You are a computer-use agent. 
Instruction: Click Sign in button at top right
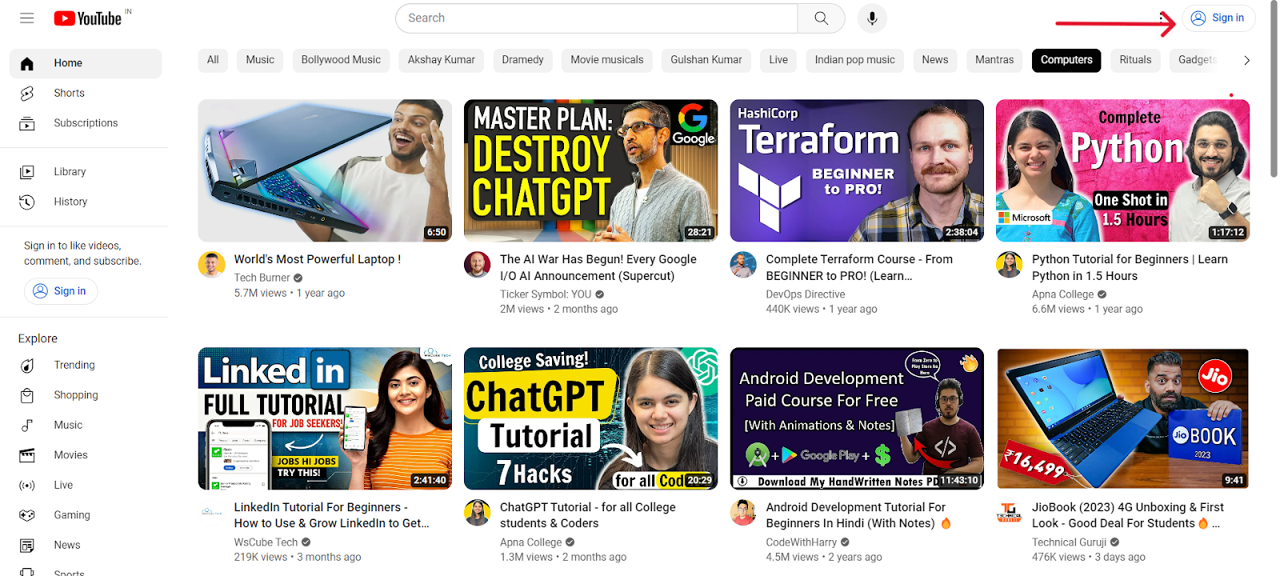[x=1218, y=18]
